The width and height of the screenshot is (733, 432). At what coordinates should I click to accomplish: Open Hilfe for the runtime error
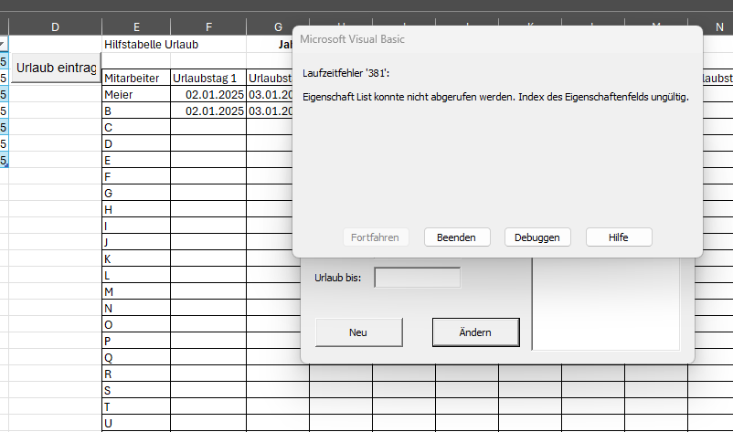[x=619, y=237]
